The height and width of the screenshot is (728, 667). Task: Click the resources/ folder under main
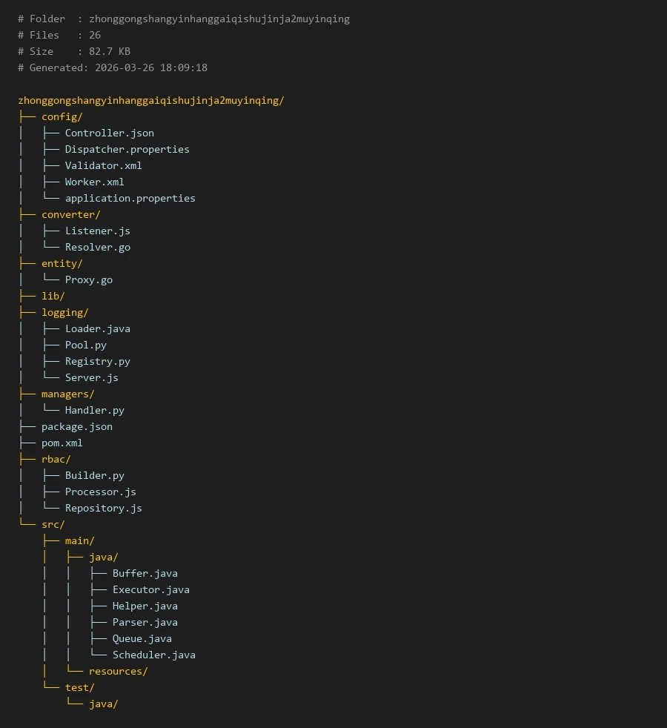(118, 671)
